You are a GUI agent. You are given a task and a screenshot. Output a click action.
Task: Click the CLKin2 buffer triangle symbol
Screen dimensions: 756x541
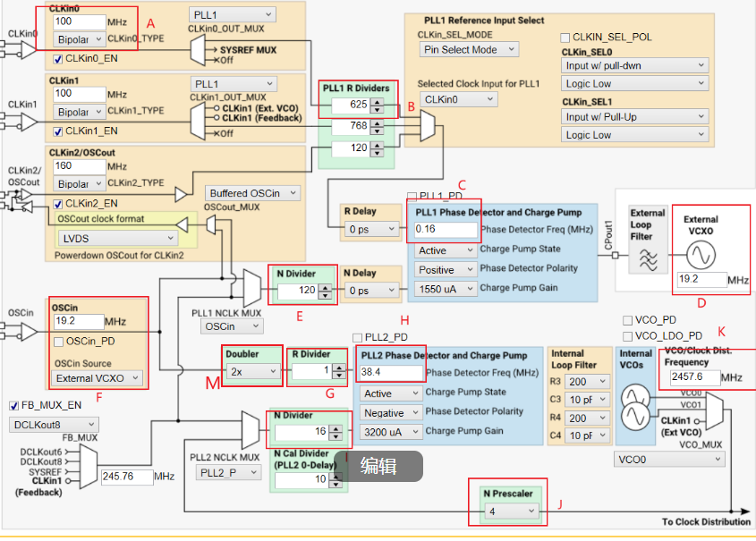[181, 195]
